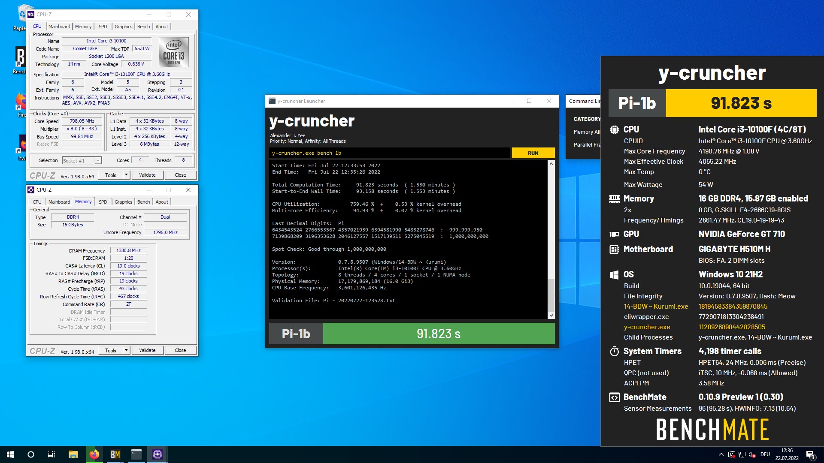Open File Explorer from taskbar
Viewport: 824px width, 463px height.
73,454
